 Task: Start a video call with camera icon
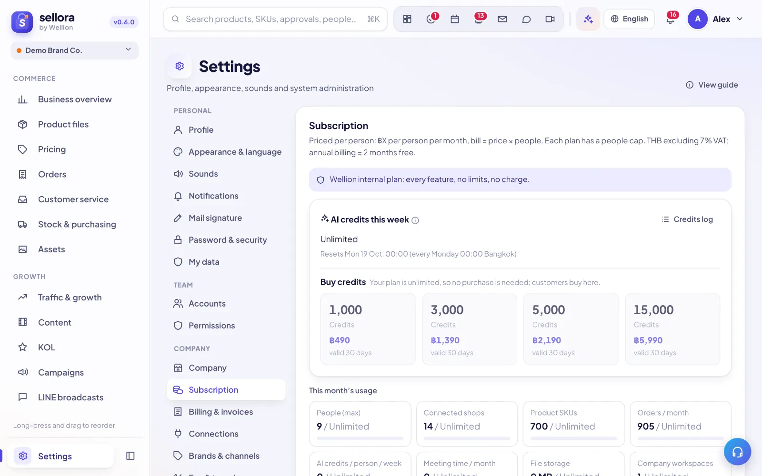(550, 19)
